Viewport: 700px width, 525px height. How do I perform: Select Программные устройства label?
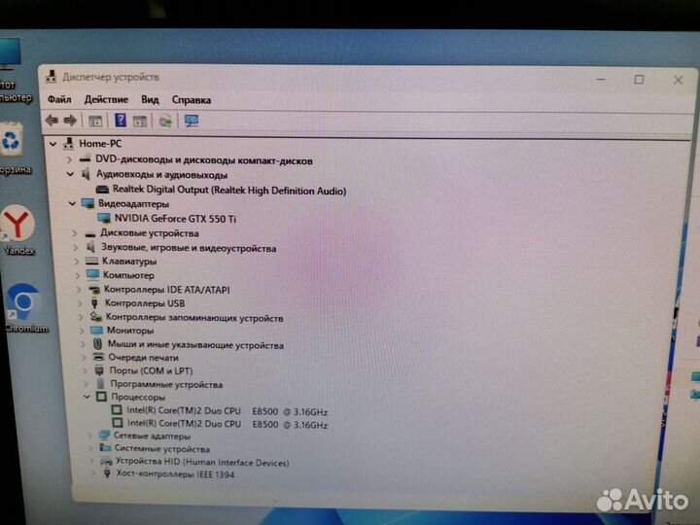(x=166, y=384)
